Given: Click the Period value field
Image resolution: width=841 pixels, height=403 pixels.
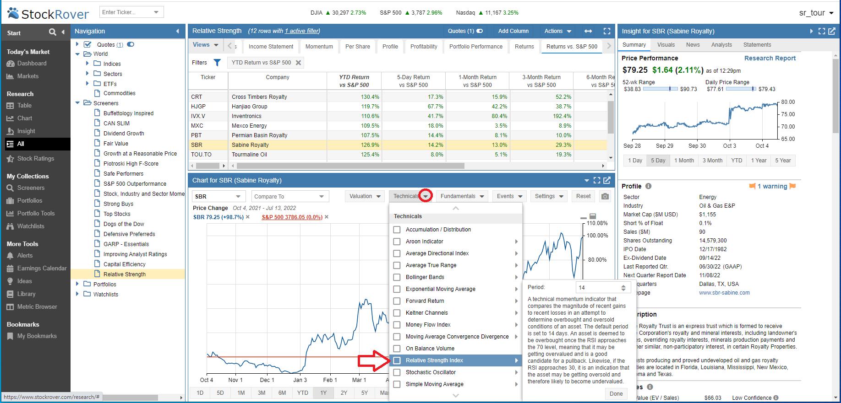Looking at the screenshot, I should click(598, 288).
